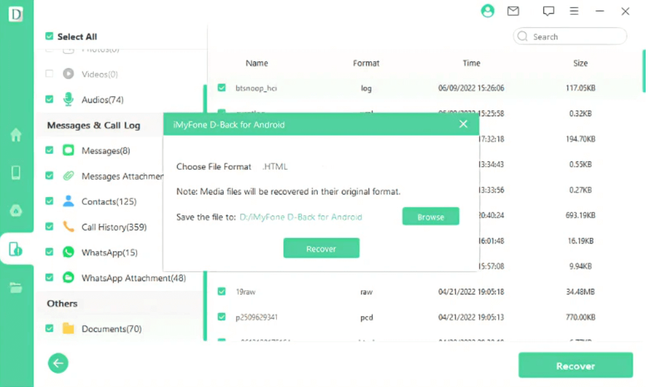Select the Messages & Call Log section header
The width and height of the screenshot is (649, 387).
tap(93, 125)
